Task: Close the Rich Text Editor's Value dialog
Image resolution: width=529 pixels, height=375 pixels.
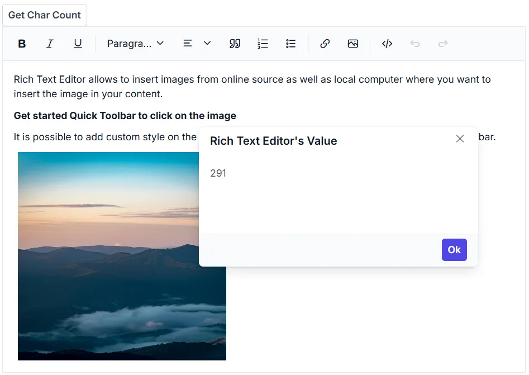Action: (x=460, y=139)
